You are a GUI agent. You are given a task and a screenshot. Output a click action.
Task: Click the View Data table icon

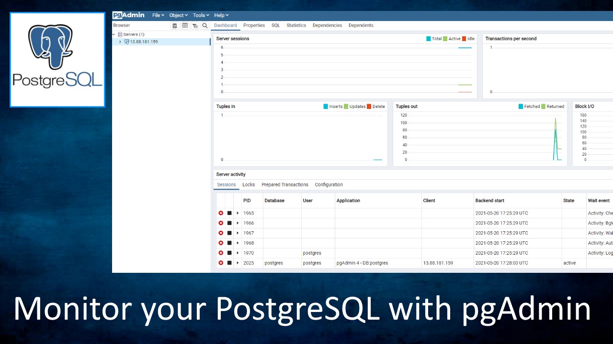pos(185,26)
